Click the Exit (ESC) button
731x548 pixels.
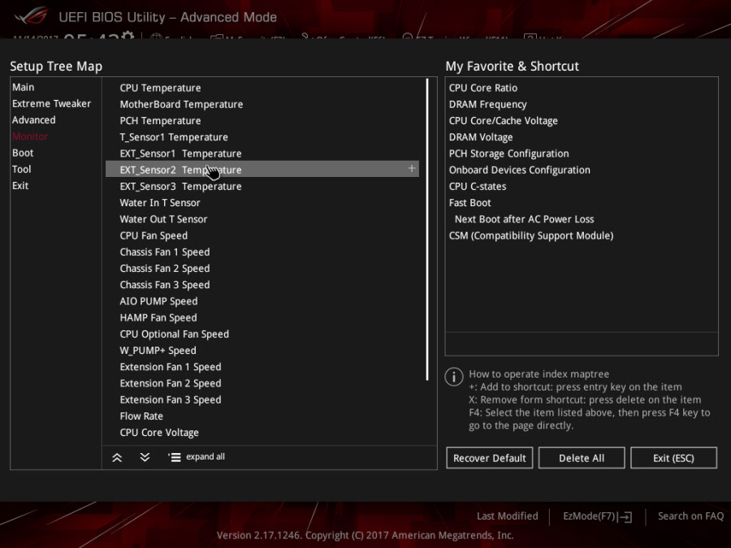(673, 458)
